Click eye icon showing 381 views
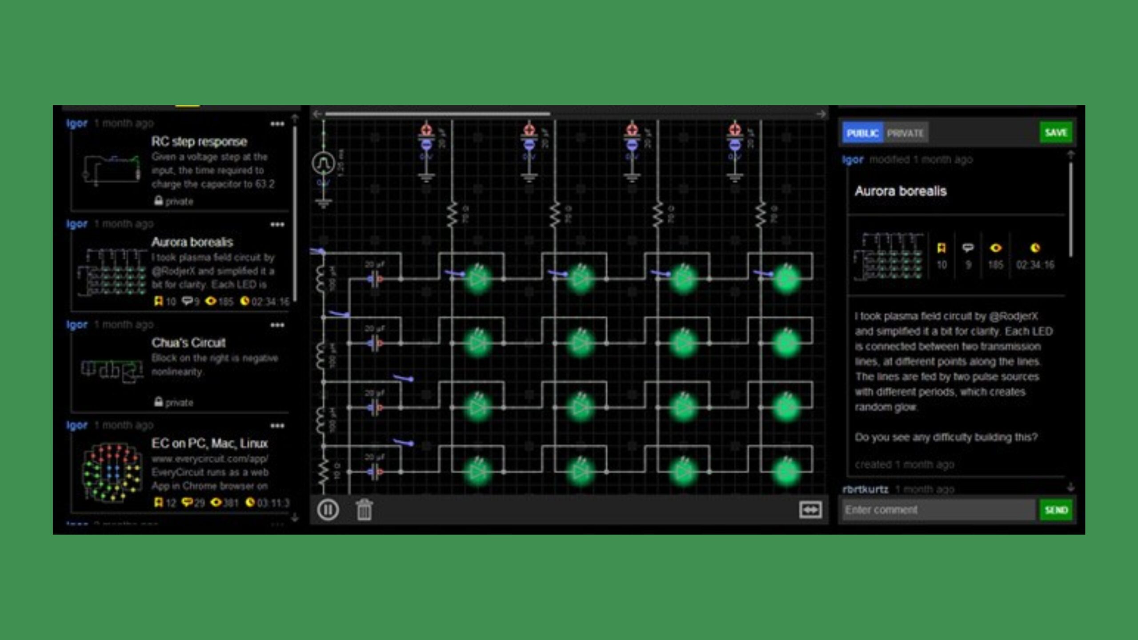Viewport: 1138px width, 640px height. tap(216, 502)
